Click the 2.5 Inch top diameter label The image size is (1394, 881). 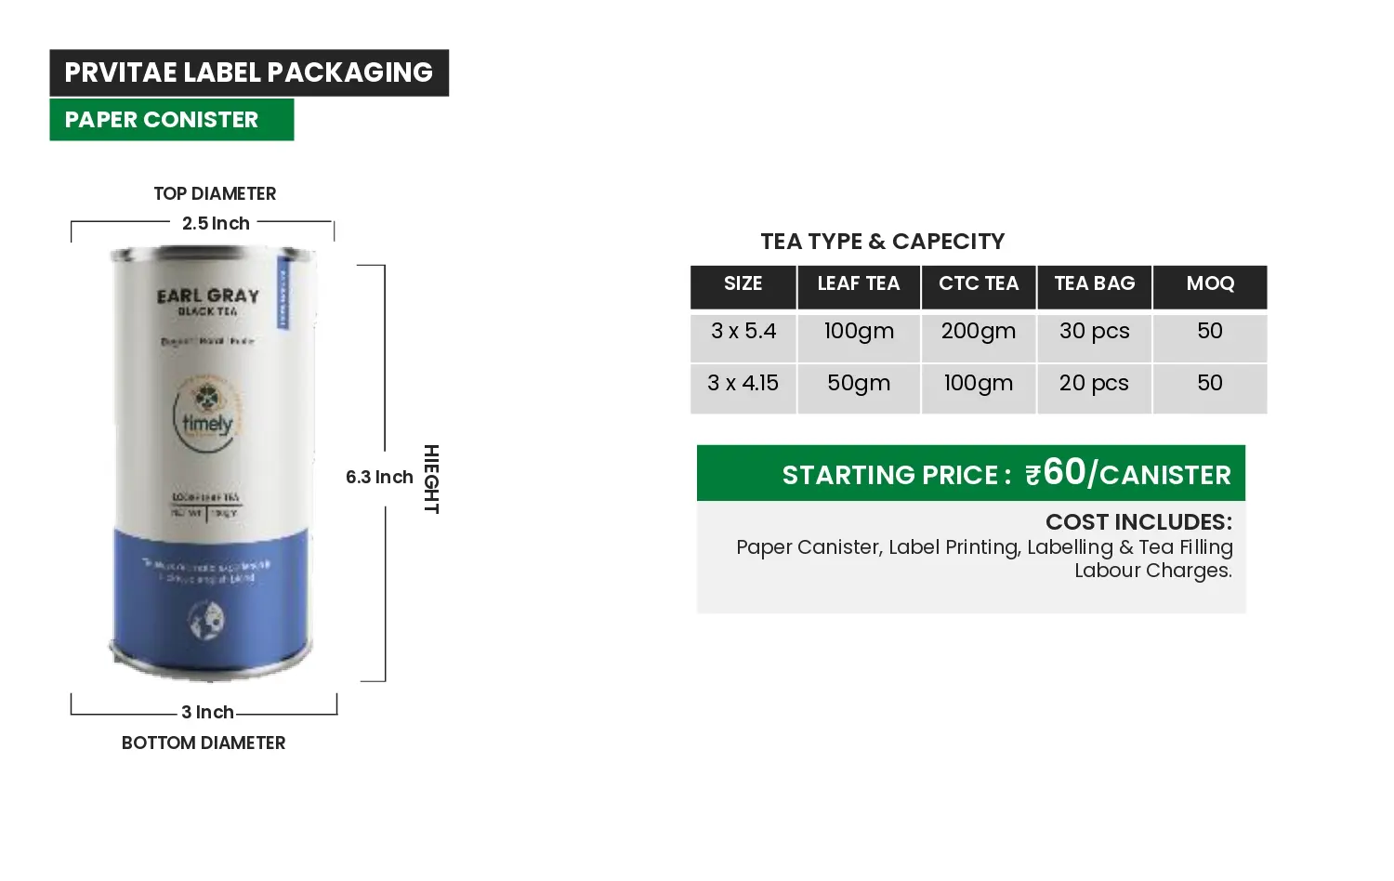point(216,223)
